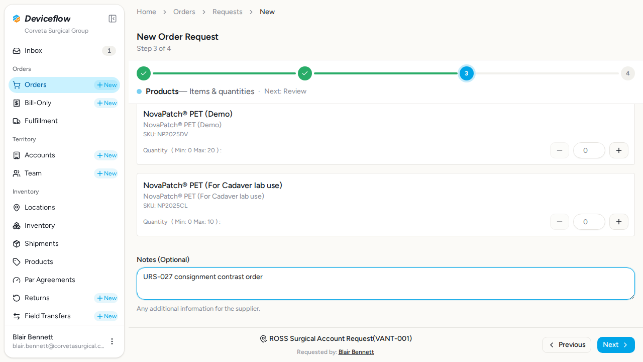
Task: Click the Orders cart icon
Action: (x=17, y=85)
